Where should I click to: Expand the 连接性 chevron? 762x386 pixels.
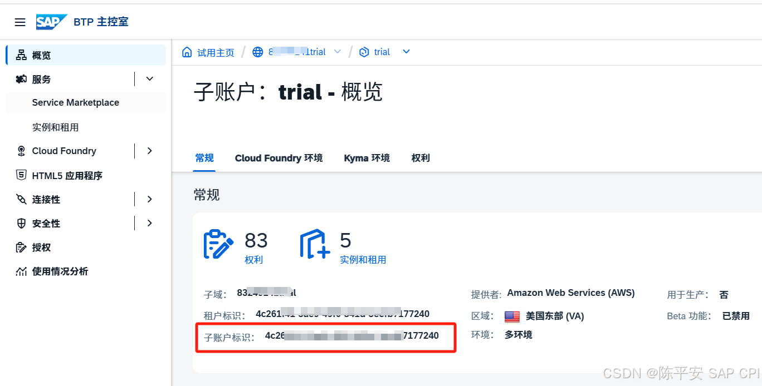pos(149,199)
